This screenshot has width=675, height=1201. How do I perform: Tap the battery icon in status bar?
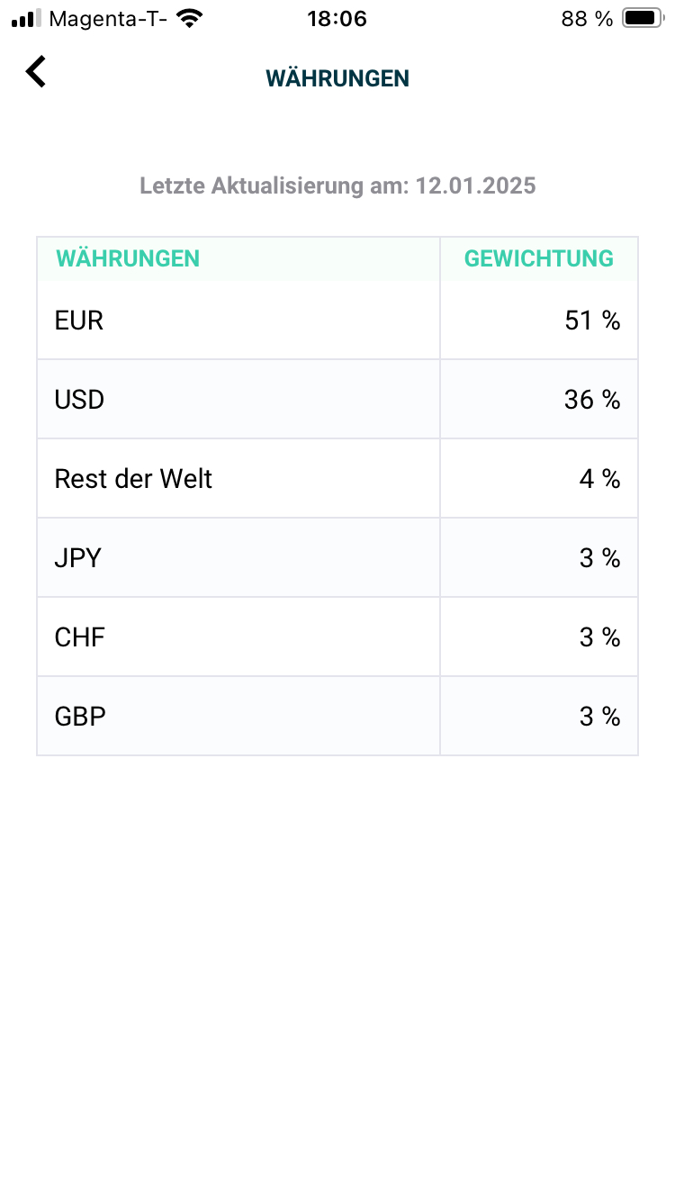(641, 19)
